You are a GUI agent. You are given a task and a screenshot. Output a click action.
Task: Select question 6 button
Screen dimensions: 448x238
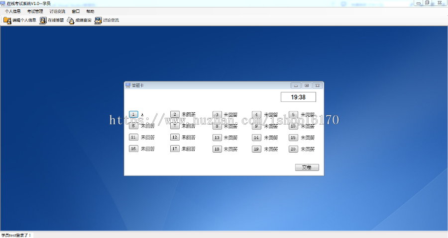133,126
